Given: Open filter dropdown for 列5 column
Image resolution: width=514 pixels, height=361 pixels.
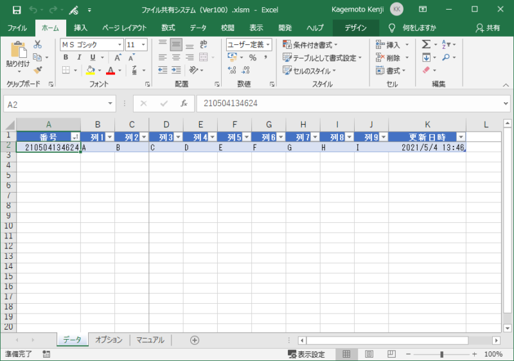Looking at the screenshot, I should pos(247,137).
